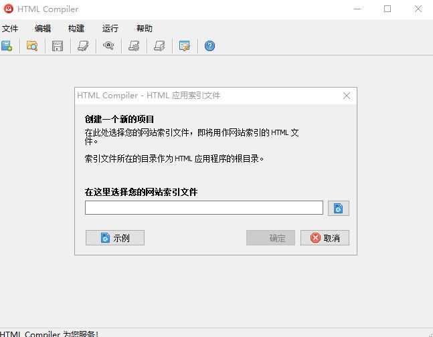Click the website index file input field
Image resolution: width=433 pixels, height=337 pixels.
[203, 208]
